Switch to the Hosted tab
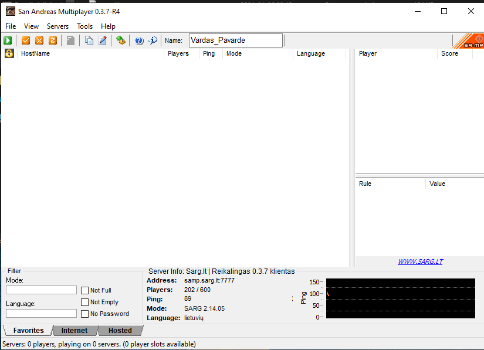The image size is (484, 350). (x=120, y=331)
